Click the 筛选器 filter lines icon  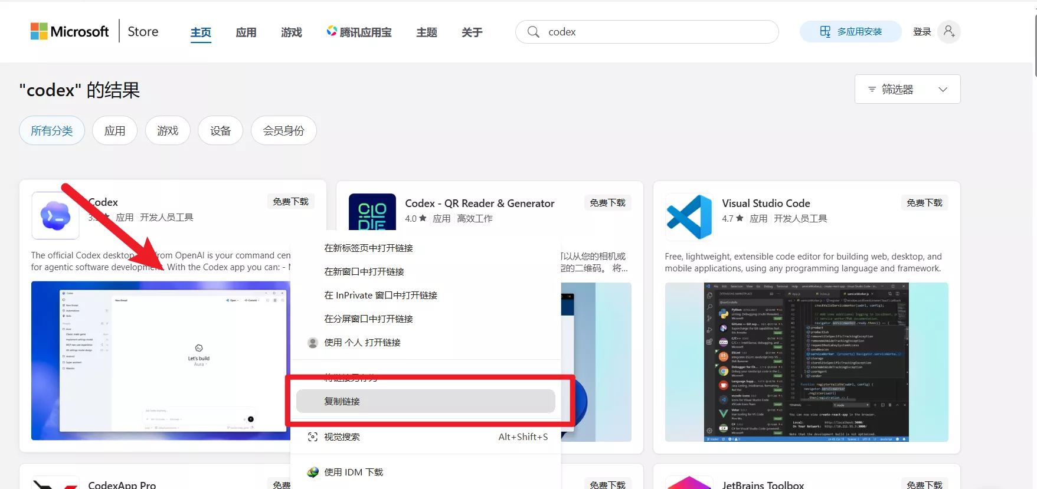872,89
